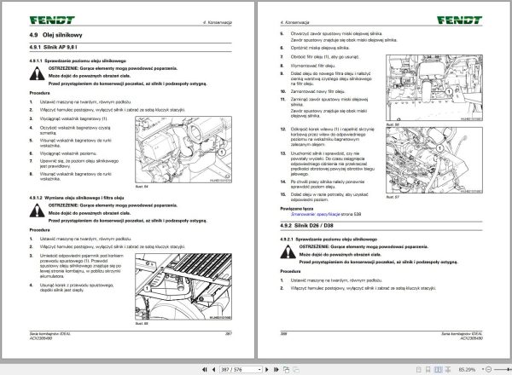Image resolution: width=512 pixels, height=375 pixels.
Task: Click the '4.9.1.2 Wymiana oleju silnikowego i filtra oleju' heading
Action: click(x=77, y=198)
